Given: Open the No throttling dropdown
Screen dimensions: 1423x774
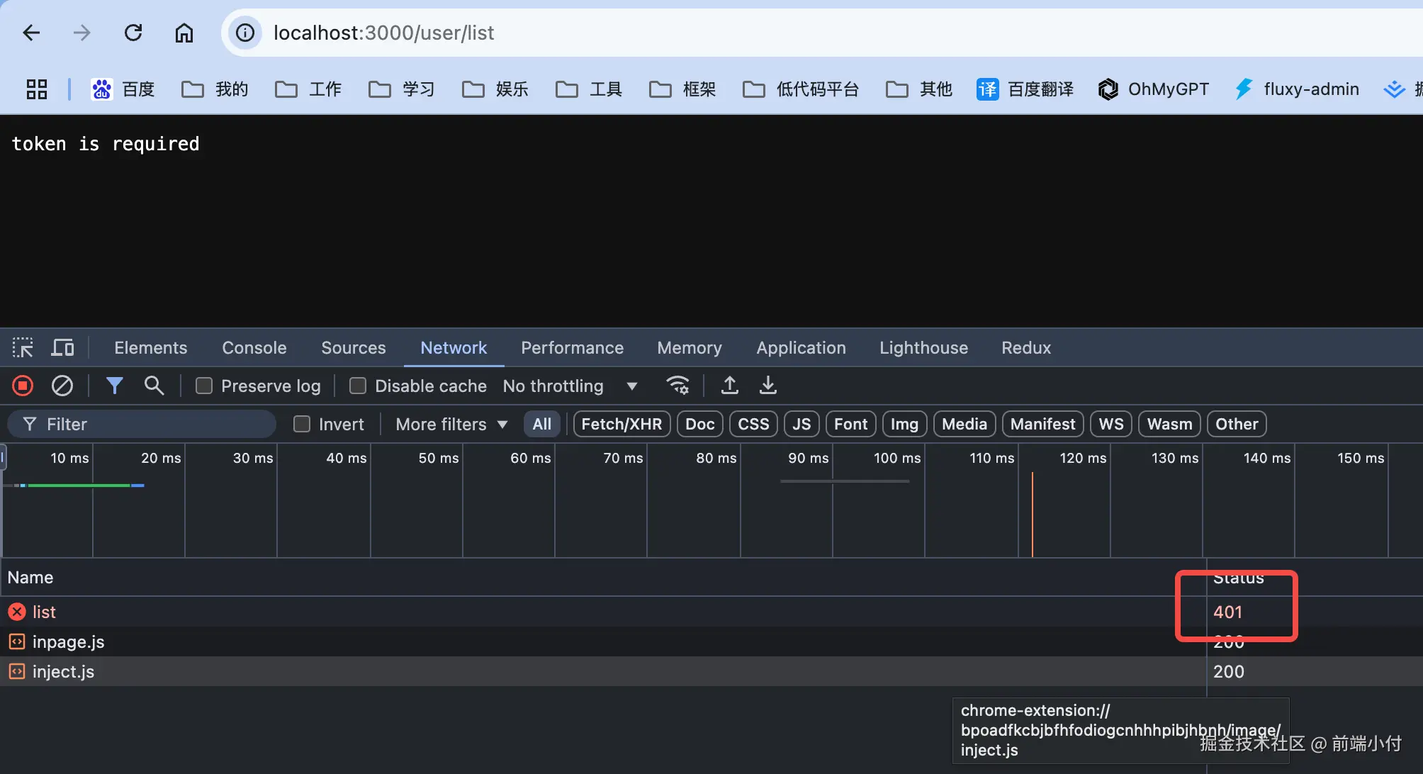Looking at the screenshot, I should (x=570, y=386).
